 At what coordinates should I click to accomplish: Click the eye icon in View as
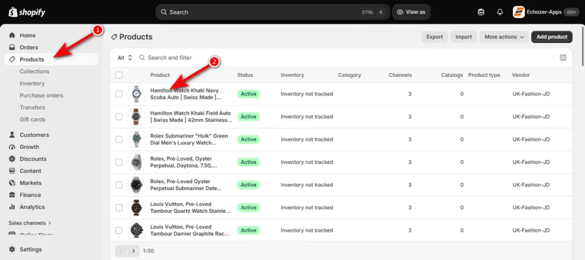[x=400, y=12]
